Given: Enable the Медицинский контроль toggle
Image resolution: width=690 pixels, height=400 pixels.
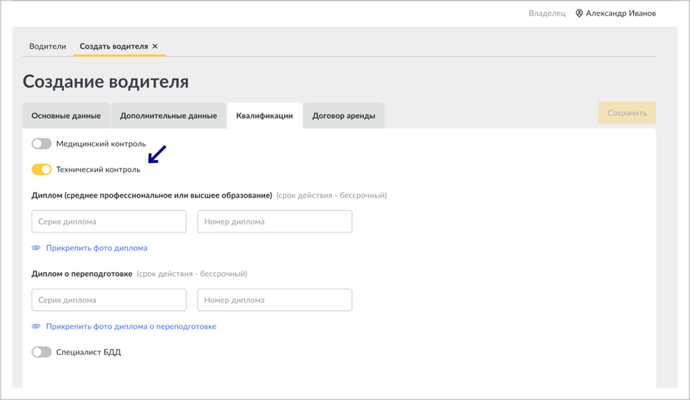Looking at the screenshot, I should click(x=41, y=143).
